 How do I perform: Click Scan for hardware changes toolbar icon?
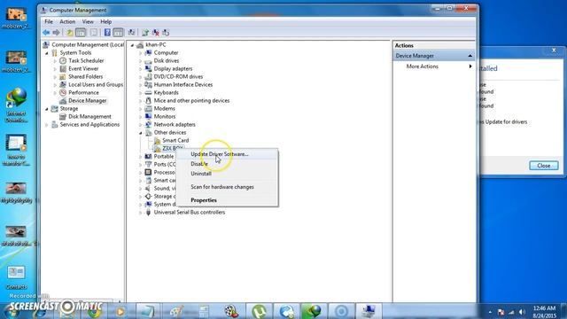pyautogui.click(x=132, y=33)
